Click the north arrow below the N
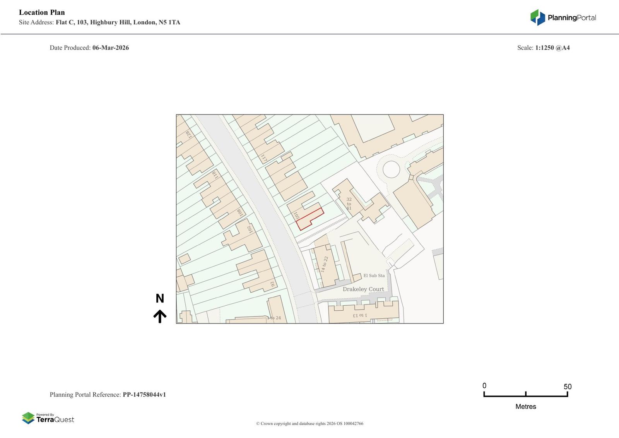 pos(160,316)
